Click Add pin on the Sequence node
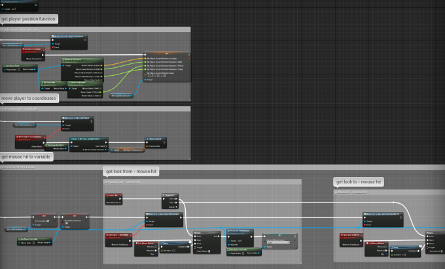 tap(173, 207)
